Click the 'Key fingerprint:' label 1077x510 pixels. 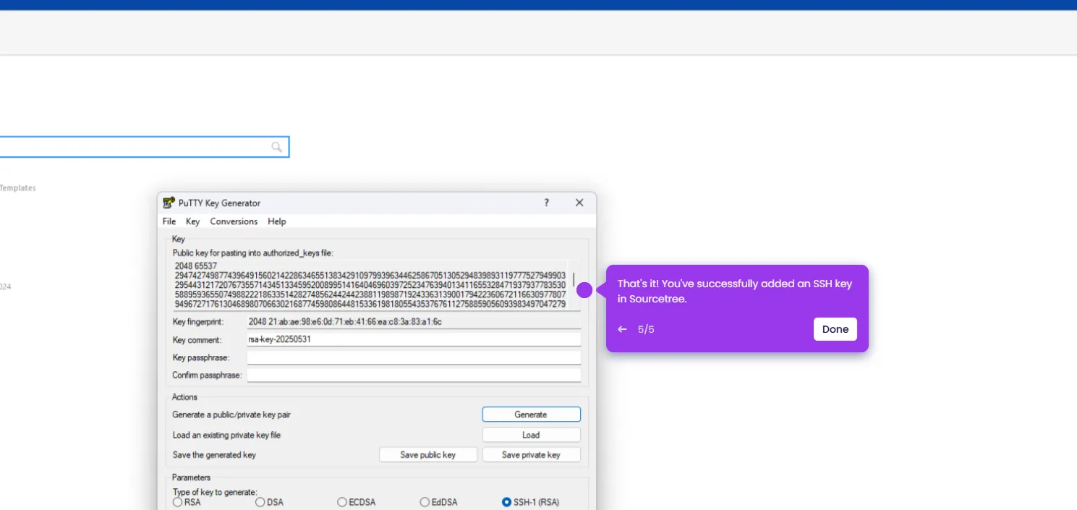coord(198,322)
